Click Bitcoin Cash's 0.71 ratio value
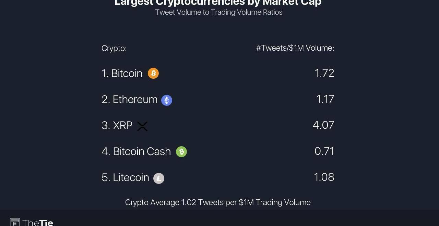Image resolution: width=439 pixels, height=226 pixels. (324, 151)
